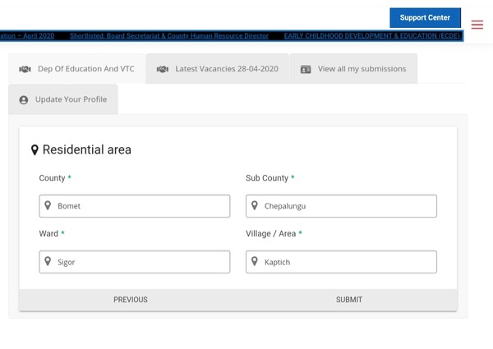Focus the County field containing Bomet
Image resolution: width=493 pixels, height=349 pixels.
(x=135, y=206)
